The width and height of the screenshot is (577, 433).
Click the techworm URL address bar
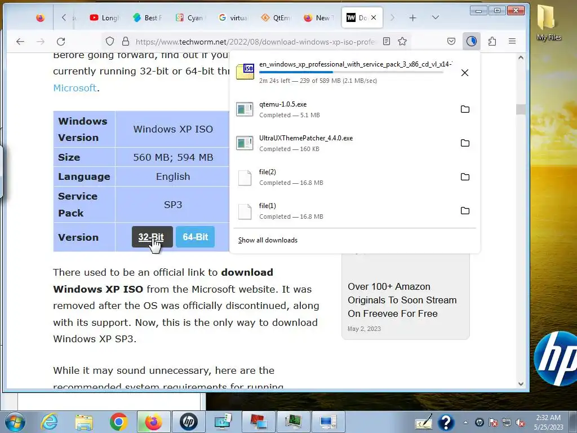point(255,42)
